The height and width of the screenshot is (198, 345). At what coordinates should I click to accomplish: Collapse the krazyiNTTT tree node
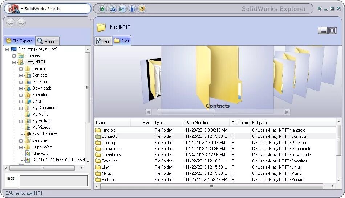point(14,62)
